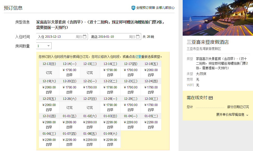Open the room quantity dropdown

44,46
